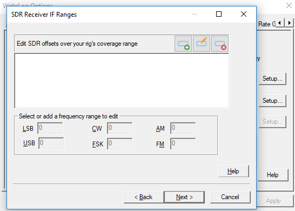Click the CW offset input field
Viewport: 295px width, 211px height.
120,128
